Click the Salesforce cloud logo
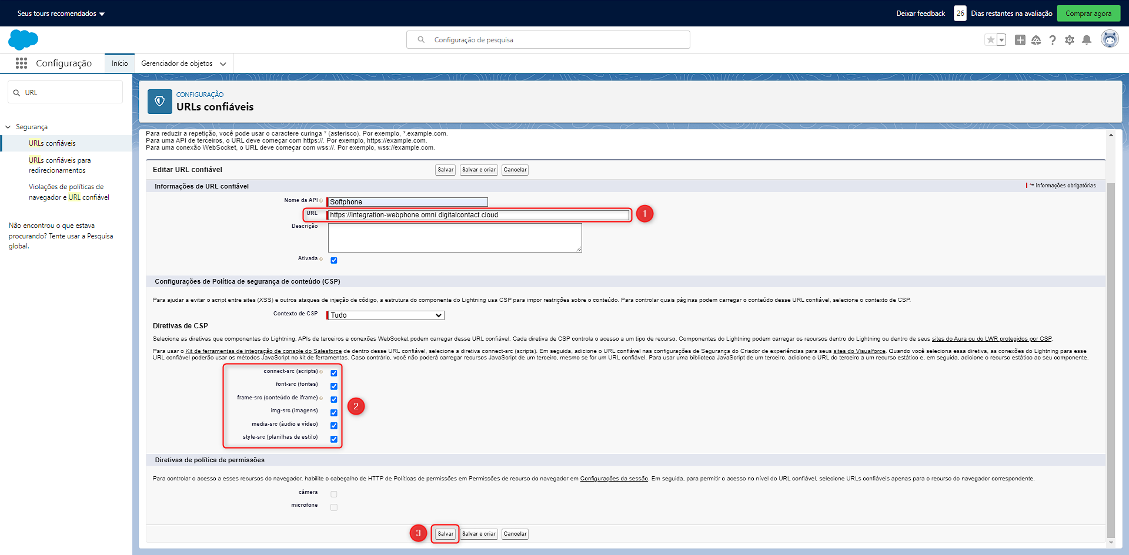The image size is (1129, 555). coord(24,40)
